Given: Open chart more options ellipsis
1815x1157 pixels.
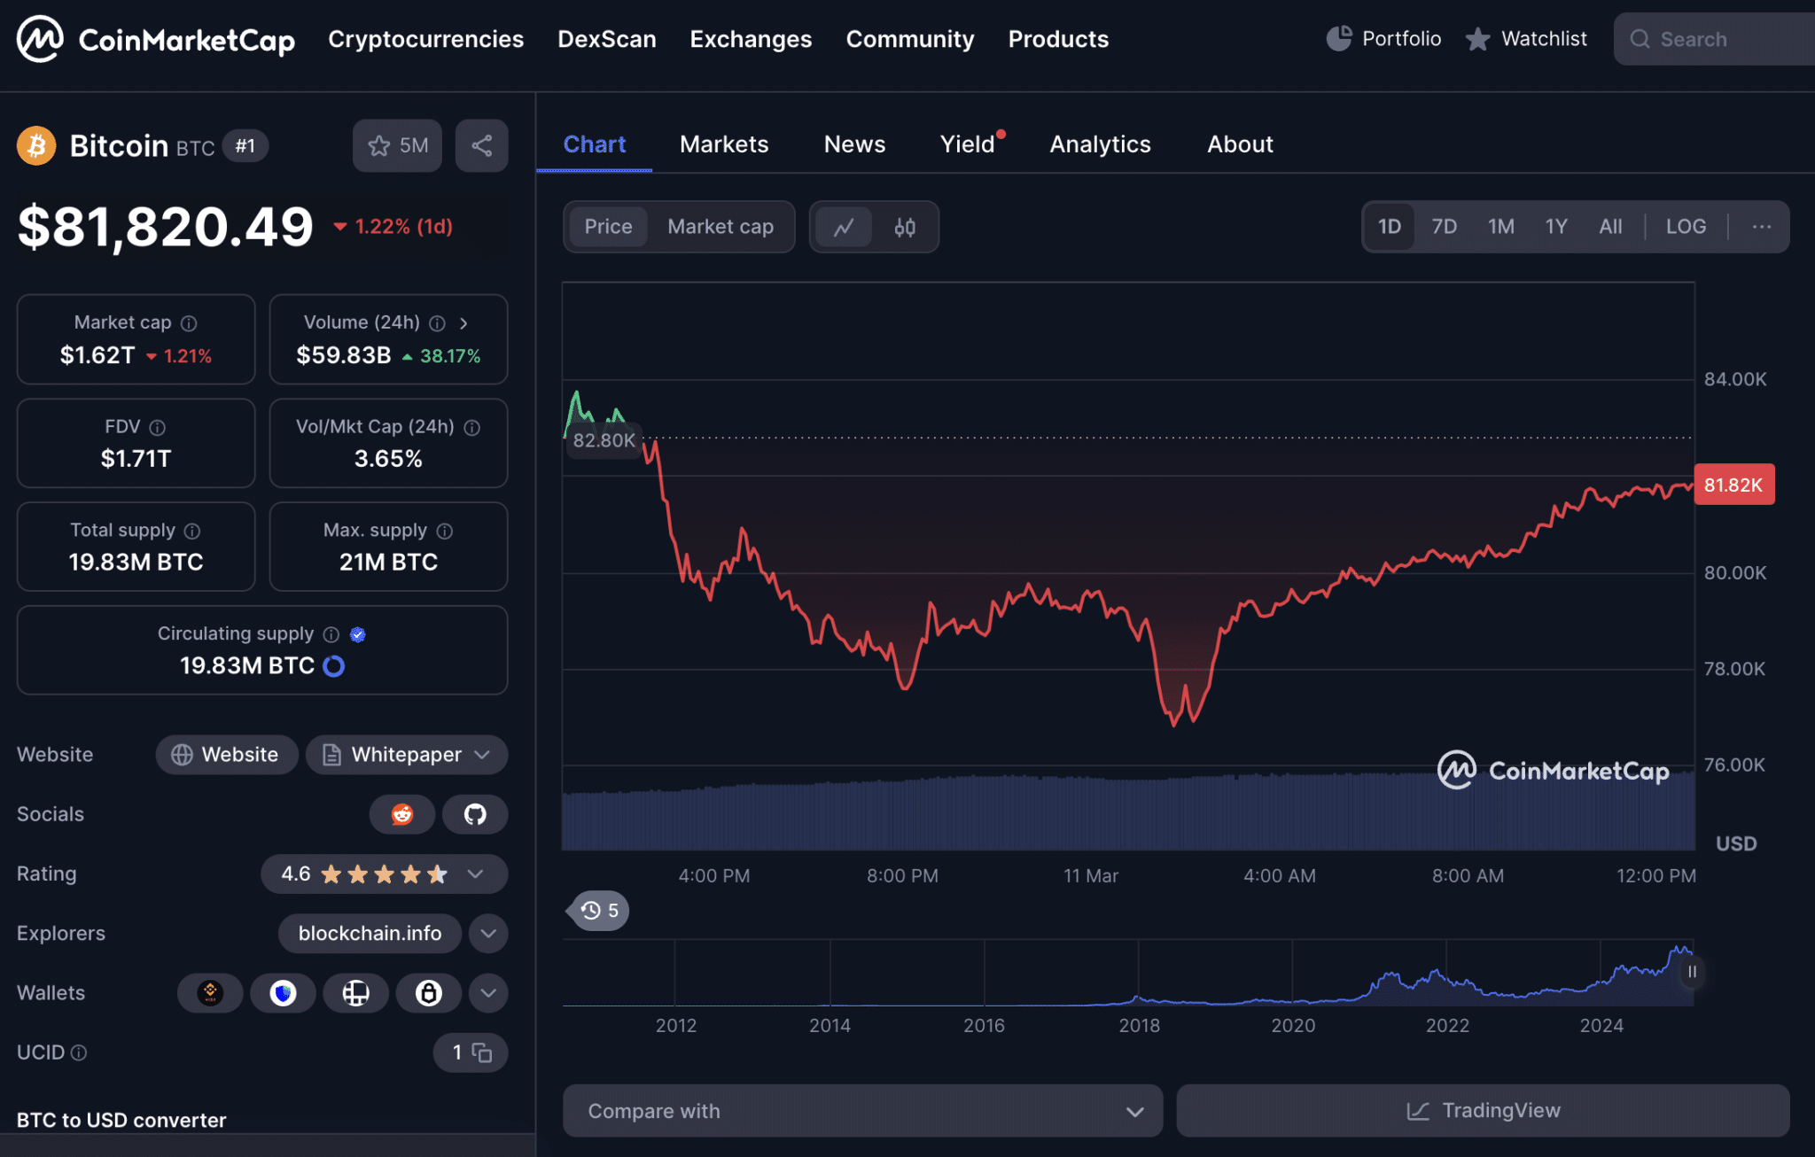Looking at the screenshot, I should point(1762,227).
